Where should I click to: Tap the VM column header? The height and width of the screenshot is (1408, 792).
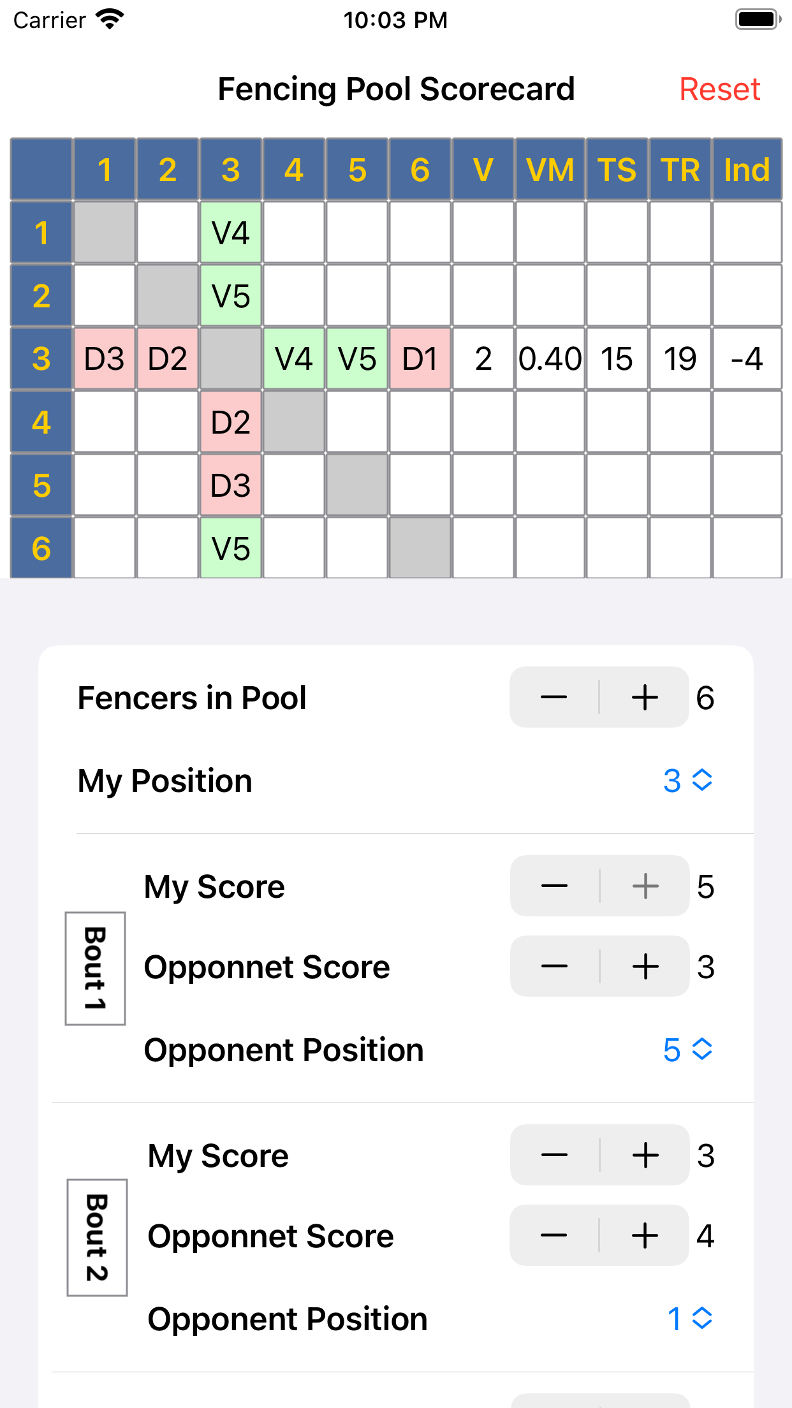click(x=550, y=170)
